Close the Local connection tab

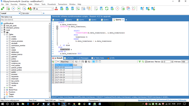pos(19,13)
